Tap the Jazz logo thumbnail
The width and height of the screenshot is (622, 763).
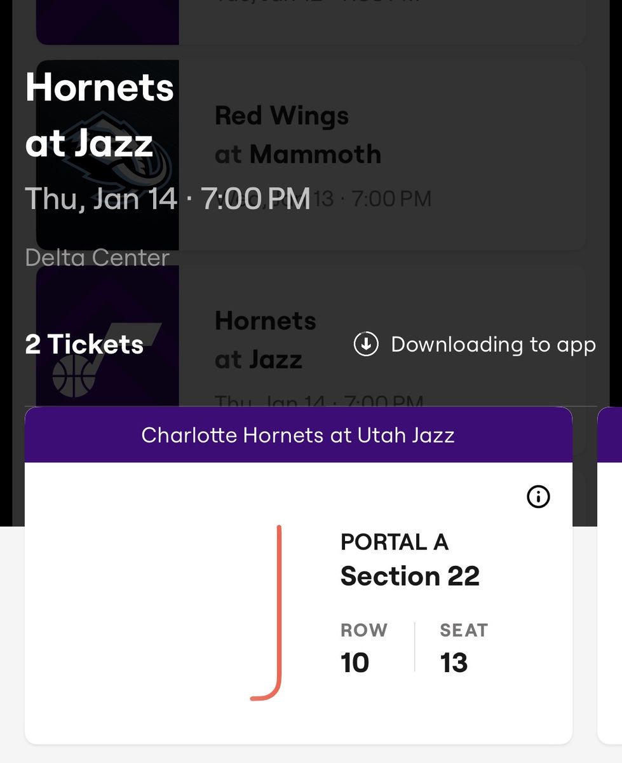107,338
